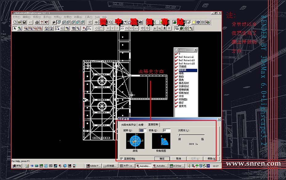The image size is (286, 180).
Task: Switch to the Adobe P... taskbar window
Action: click(94, 166)
